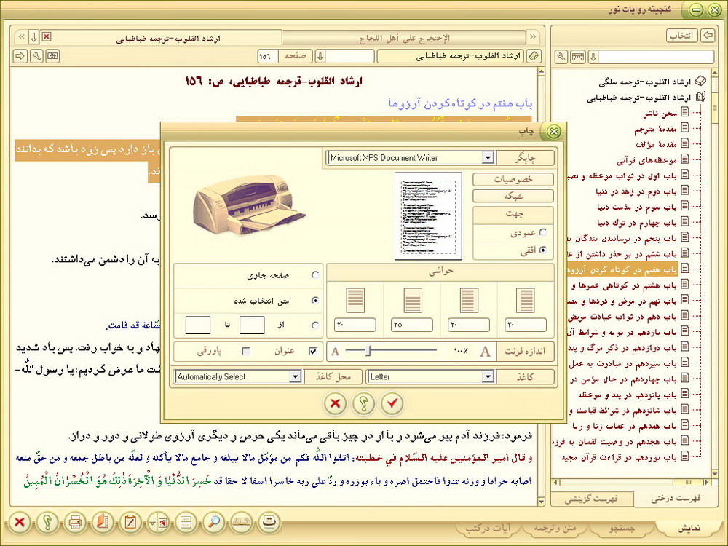Select tree item ارشاد القلوب-ترجمه سلگی
This screenshot has width=728, height=546.
(645, 82)
